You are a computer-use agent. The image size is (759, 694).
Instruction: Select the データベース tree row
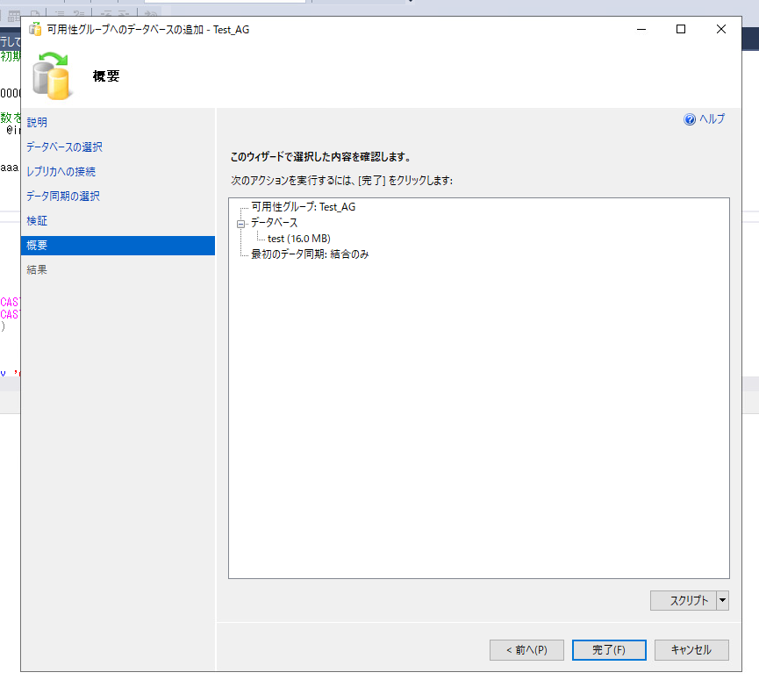coord(274,223)
